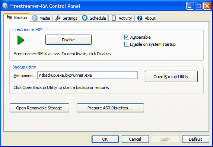The image size is (213, 147).
Task: Click Prepare ASR Diskettes button
Action: [110, 108]
